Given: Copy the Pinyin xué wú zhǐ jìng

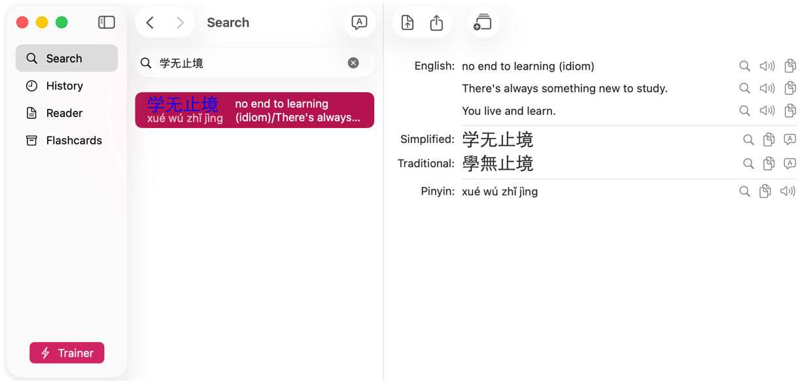Looking at the screenshot, I should 765,191.
